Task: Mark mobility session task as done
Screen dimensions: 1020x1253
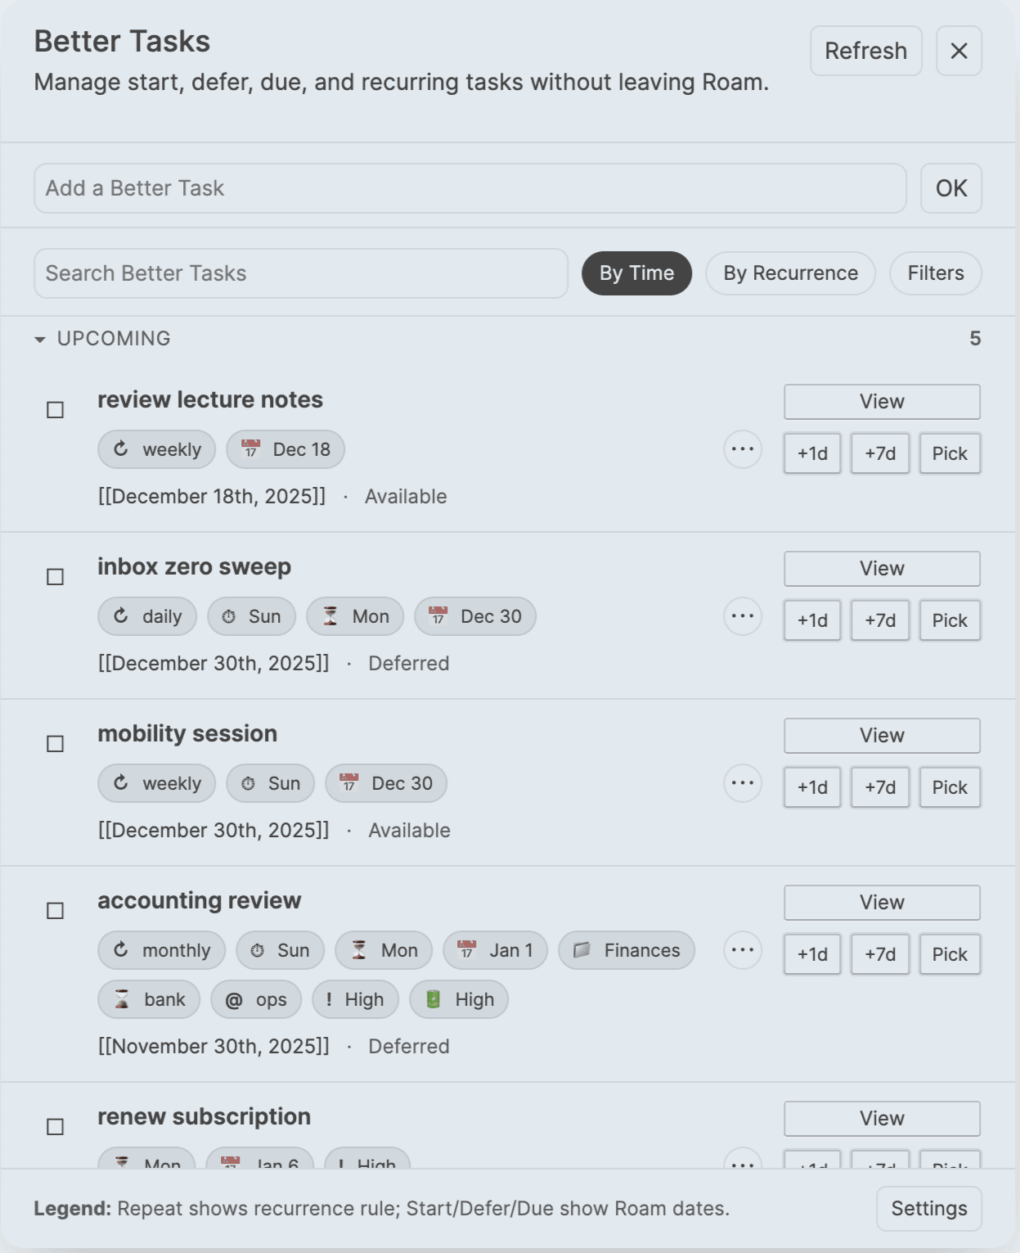Action: [x=55, y=744]
